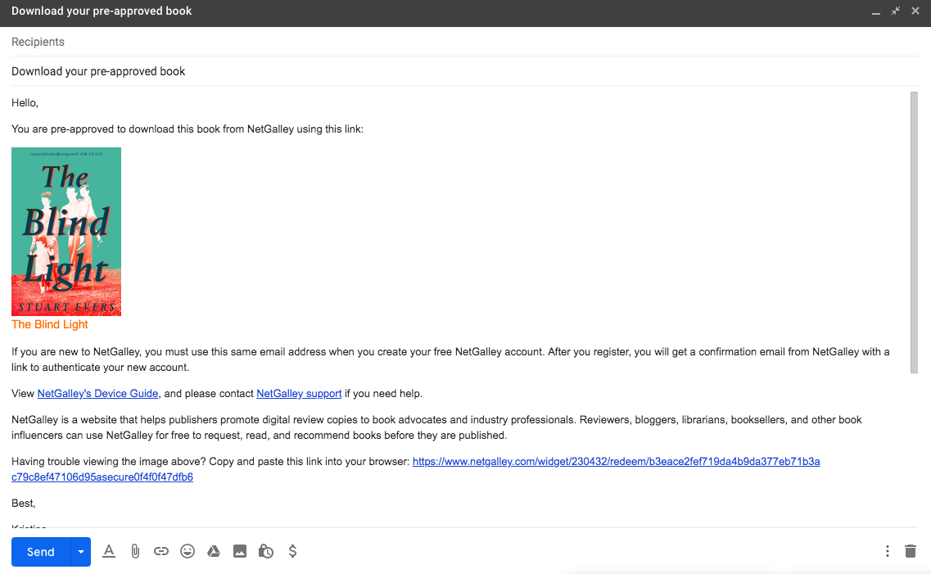Insert a photo into the email

point(240,552)
